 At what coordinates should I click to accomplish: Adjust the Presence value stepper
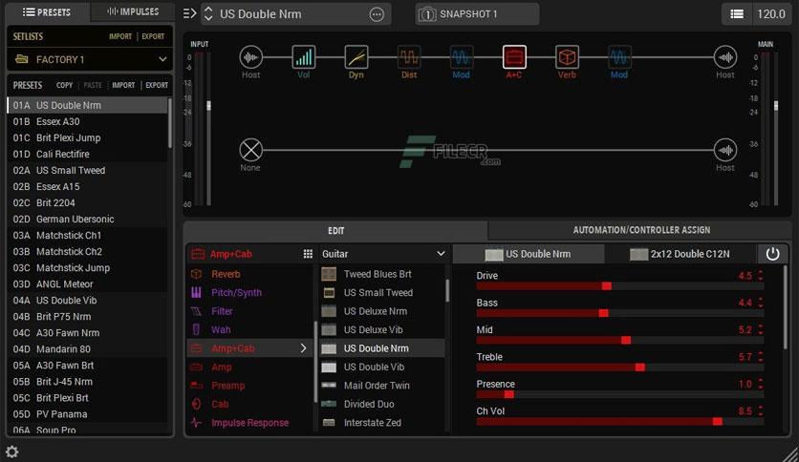tap(761, 384)
